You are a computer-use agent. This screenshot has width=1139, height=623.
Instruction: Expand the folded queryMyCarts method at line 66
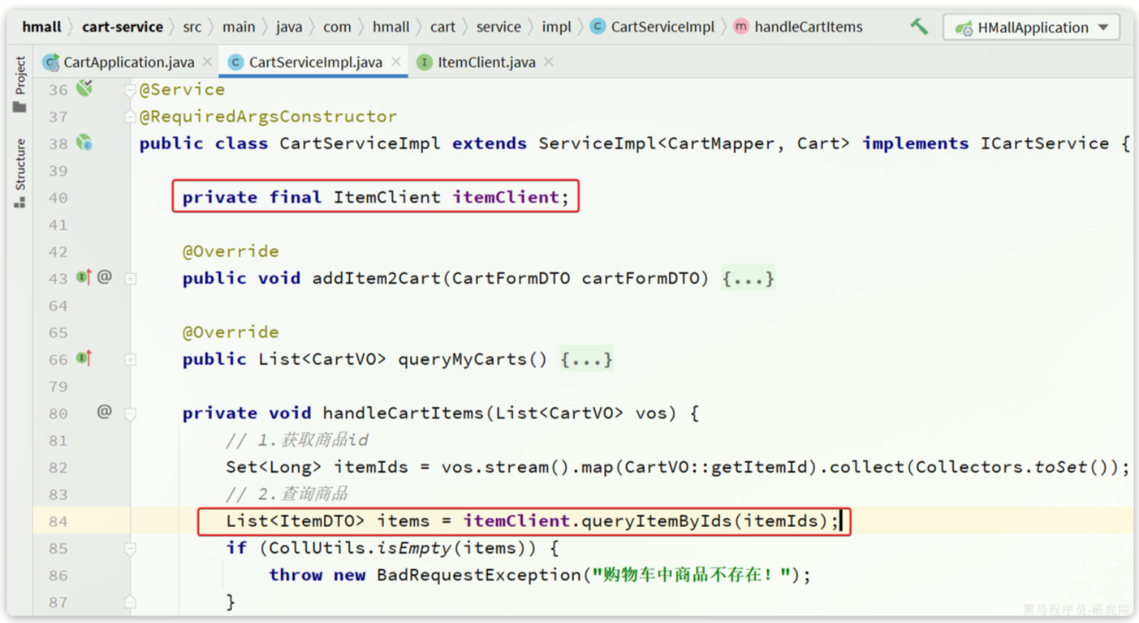(x=586, y=360)
